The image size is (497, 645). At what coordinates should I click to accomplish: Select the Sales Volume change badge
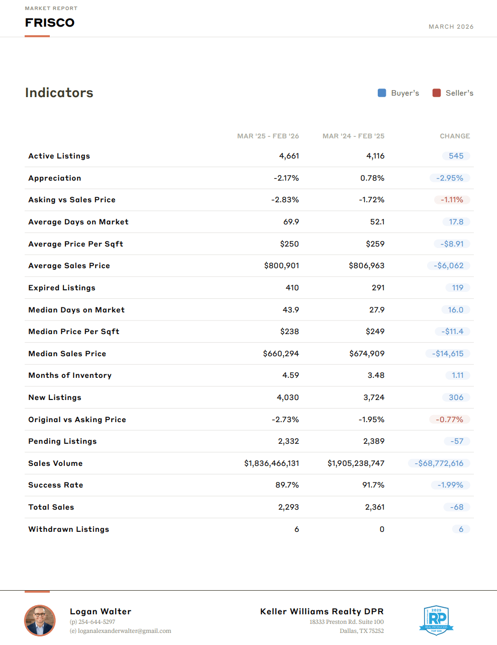[x=439, y=463]
